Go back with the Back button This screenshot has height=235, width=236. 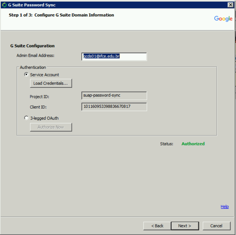(x=157, y=226)
